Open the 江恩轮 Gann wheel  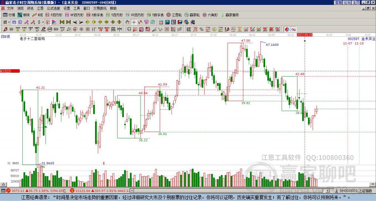tap(174, 15)
